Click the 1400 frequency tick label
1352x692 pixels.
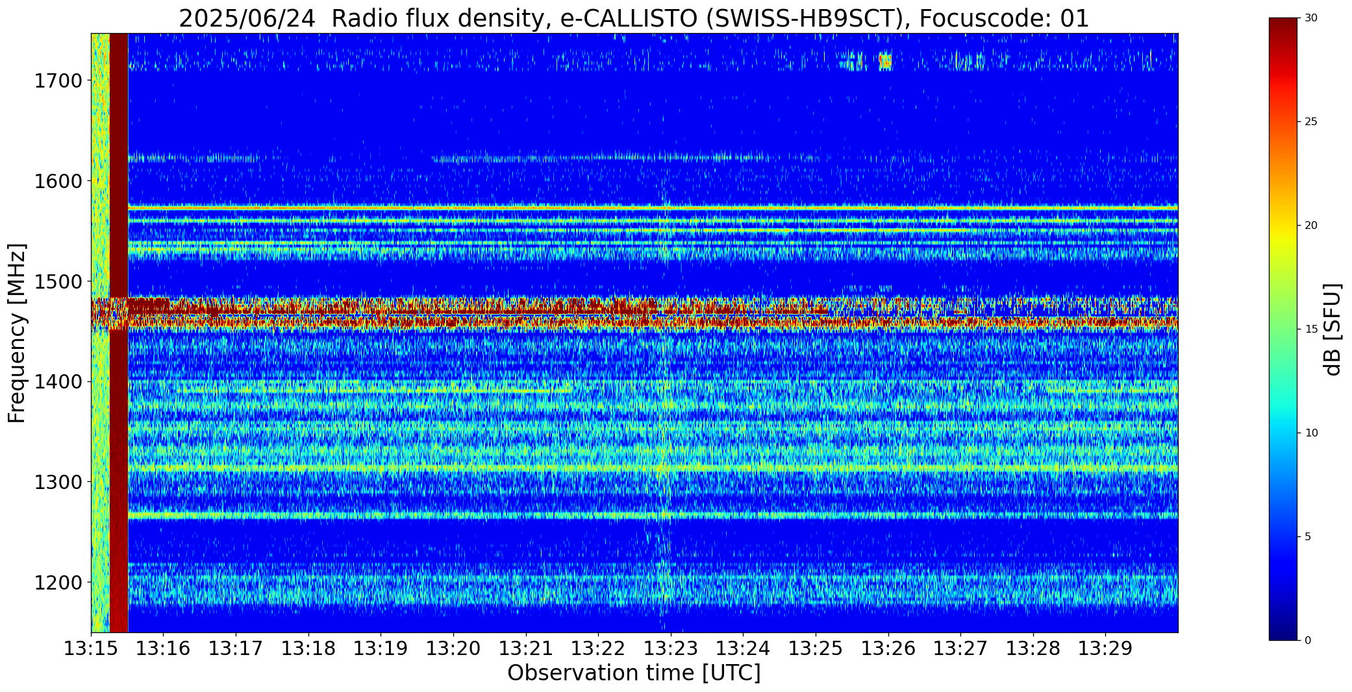(58, 382)
